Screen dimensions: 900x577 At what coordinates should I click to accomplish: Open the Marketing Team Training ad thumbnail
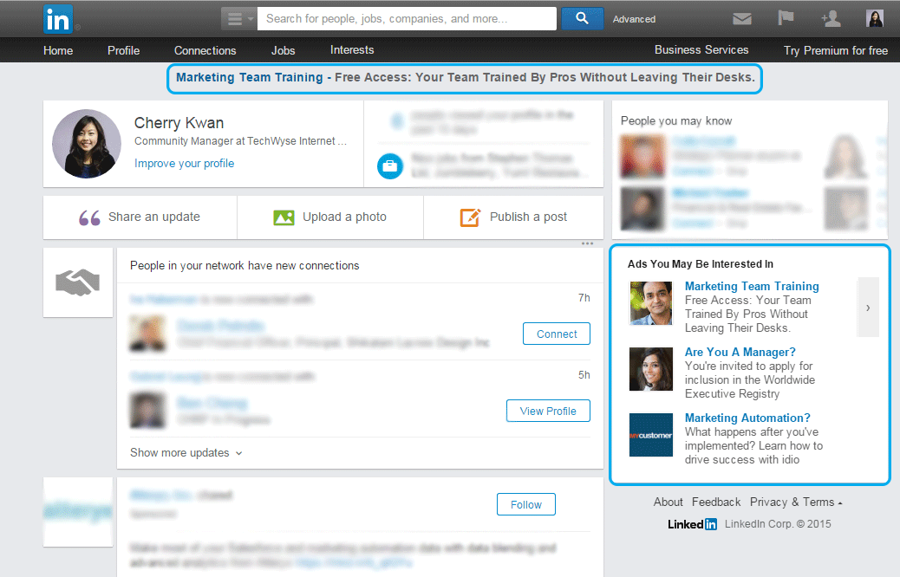tap(651, 303)
